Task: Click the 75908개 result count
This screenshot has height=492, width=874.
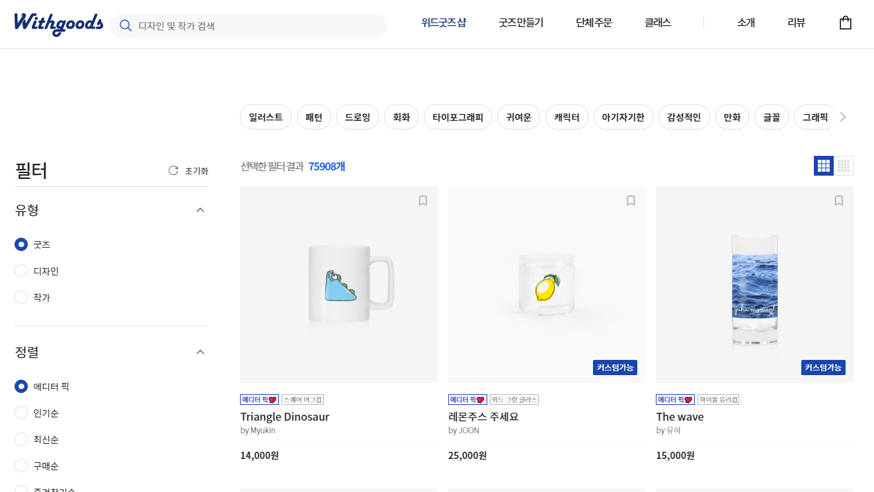Action: point(327,166)
